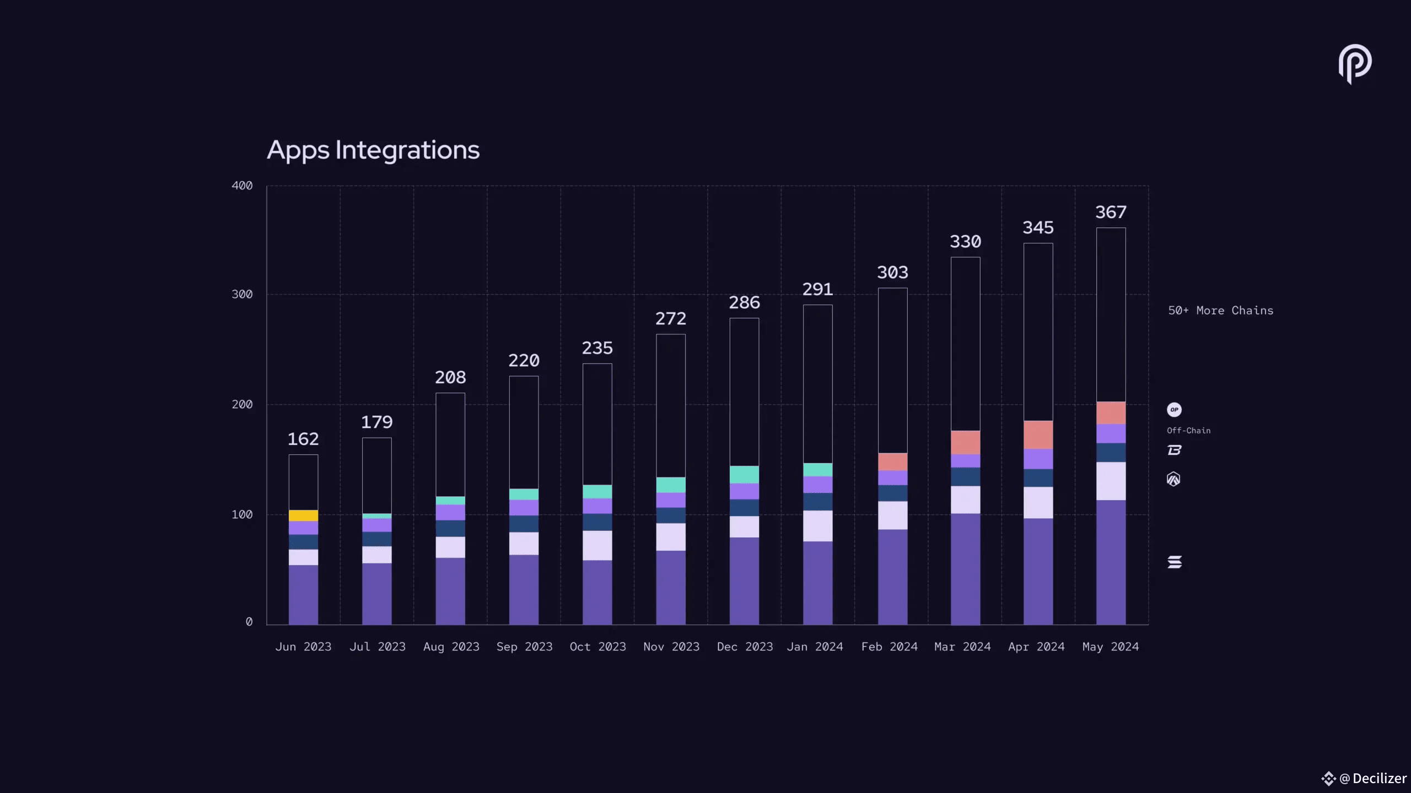Click the 400 y-axis tick label
Screen dimensions: 1411x793
click(x=242, y=186)
